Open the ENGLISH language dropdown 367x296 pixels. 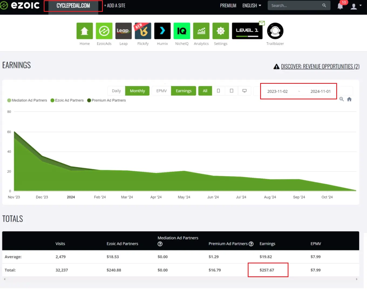pyautogui.click(x=252, y=5)
